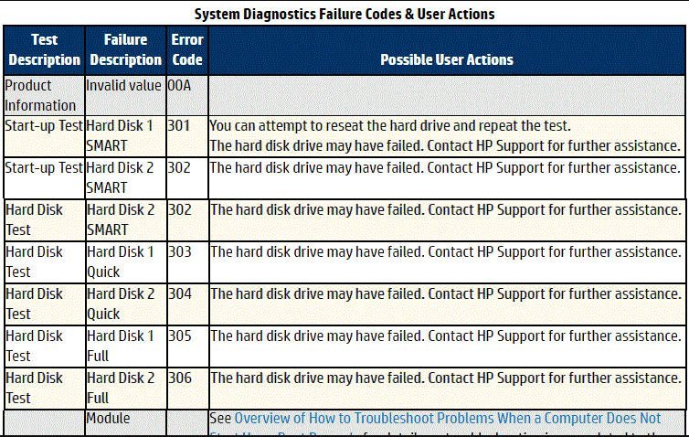Select the "Product Information" cell
Image resolution: width=689 pixels, height=437 pixels.
tap(40, 95)
